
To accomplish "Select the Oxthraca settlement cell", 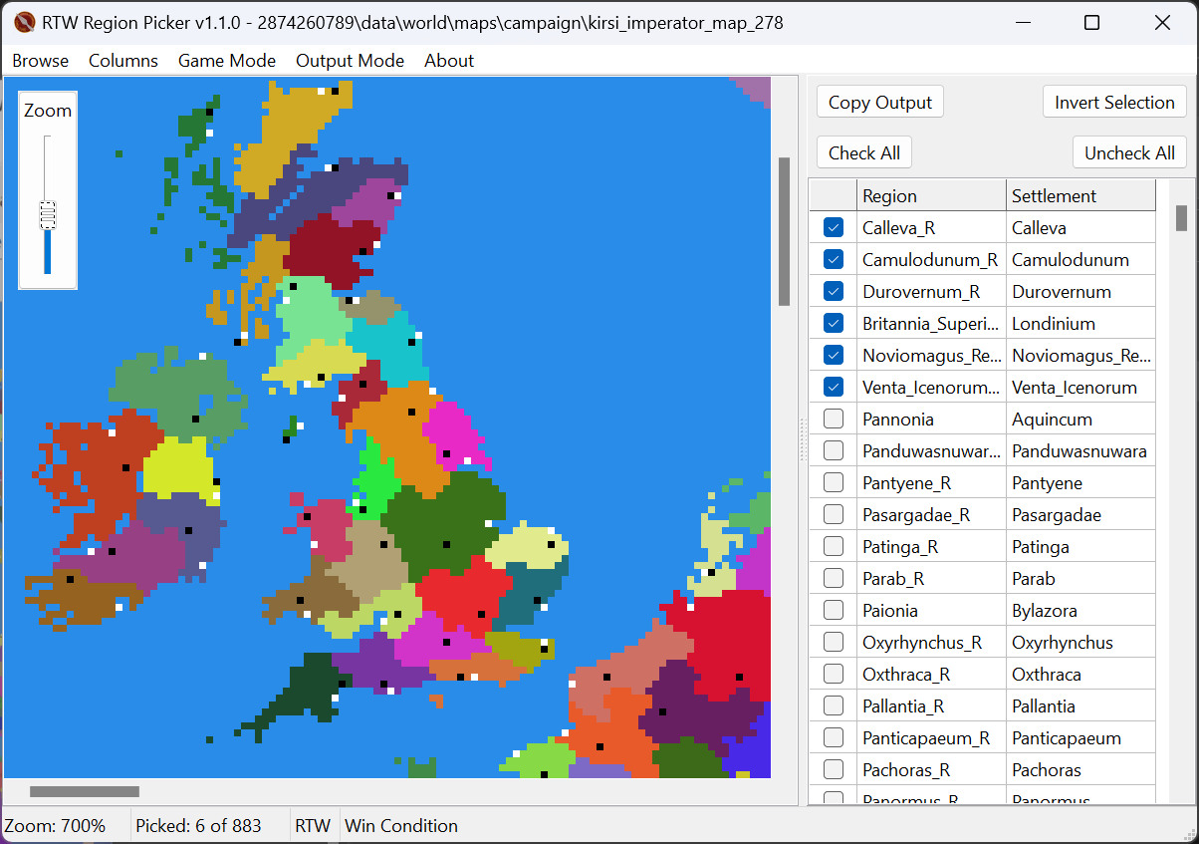I will 1080,675.
